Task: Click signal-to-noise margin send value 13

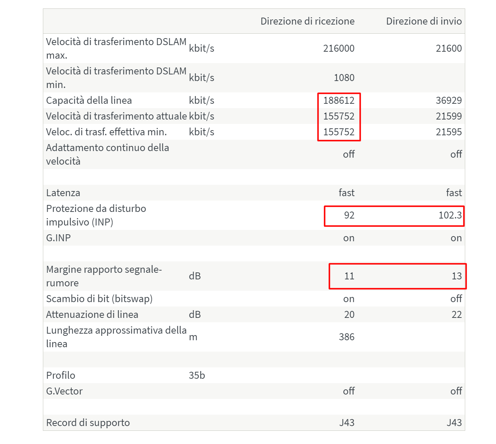Action: pos(456,276)
